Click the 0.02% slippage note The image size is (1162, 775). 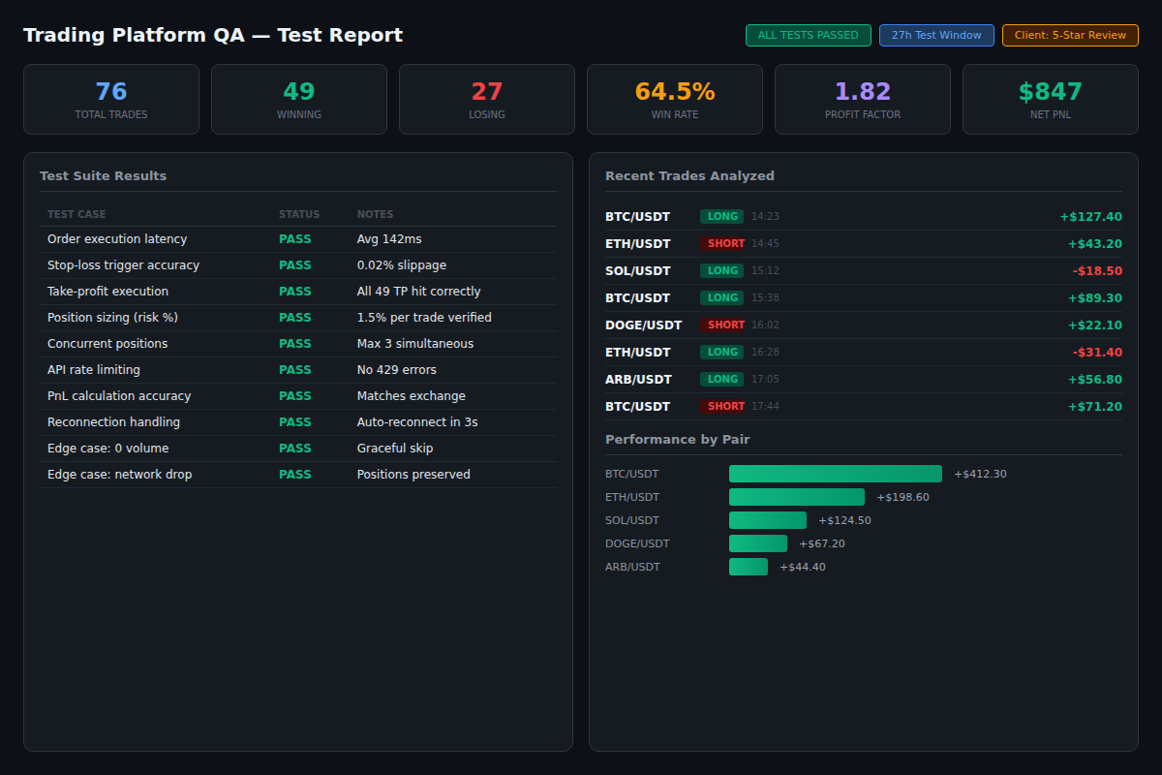[x=402, y=265]
